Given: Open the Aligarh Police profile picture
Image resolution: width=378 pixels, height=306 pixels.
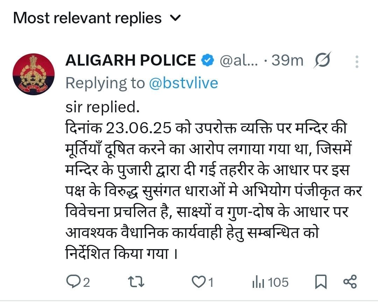Looking at the screenshot, I should point(34,75).
